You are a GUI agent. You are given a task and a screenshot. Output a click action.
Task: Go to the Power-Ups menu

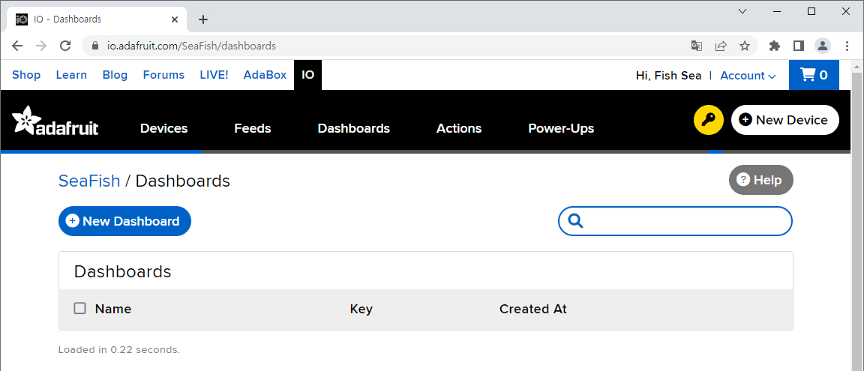[561, 128]
